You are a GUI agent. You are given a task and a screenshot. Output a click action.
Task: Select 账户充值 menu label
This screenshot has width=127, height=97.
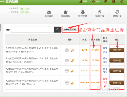point(83,16)
